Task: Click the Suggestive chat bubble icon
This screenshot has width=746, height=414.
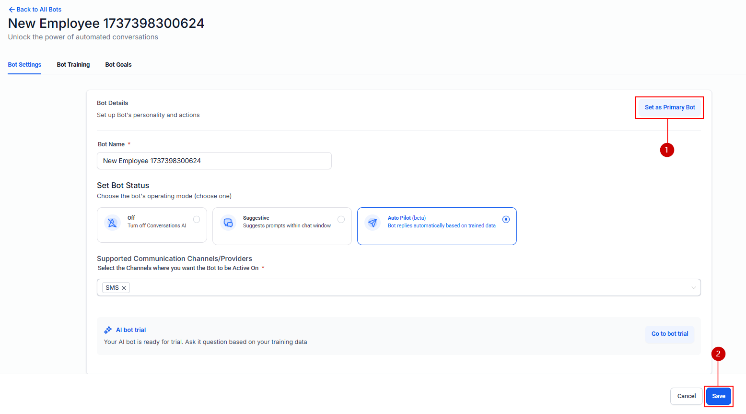Action: coord(228,222)
